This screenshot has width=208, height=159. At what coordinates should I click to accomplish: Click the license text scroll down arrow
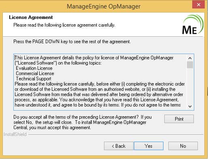190,106
